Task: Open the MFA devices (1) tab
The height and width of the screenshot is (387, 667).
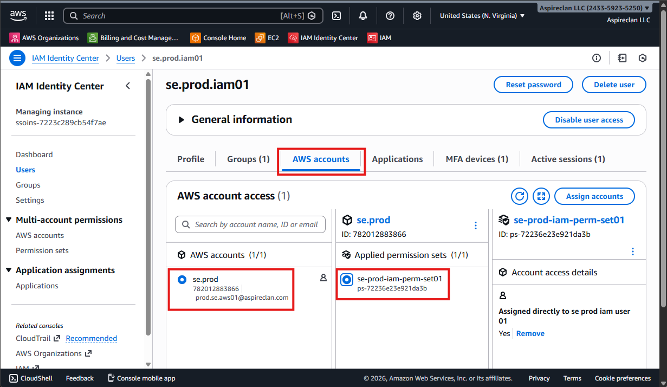Action: click(x=477, y=159)
